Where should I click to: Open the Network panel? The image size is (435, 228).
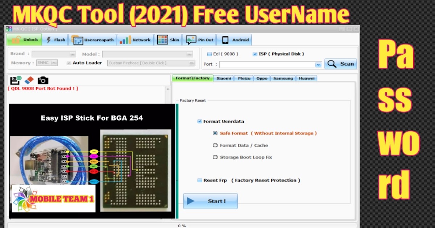point(135,40)
